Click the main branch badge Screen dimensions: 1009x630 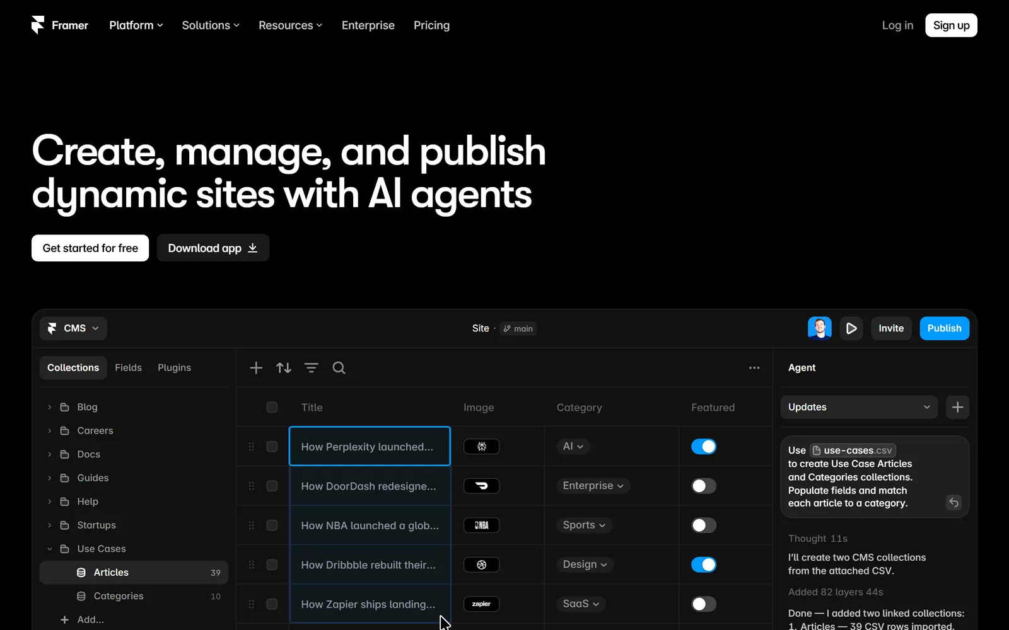click(x=518, y=328)
